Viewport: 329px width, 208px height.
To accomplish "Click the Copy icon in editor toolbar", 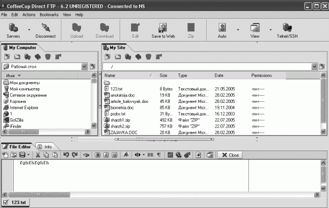I will tap(46, 155).
